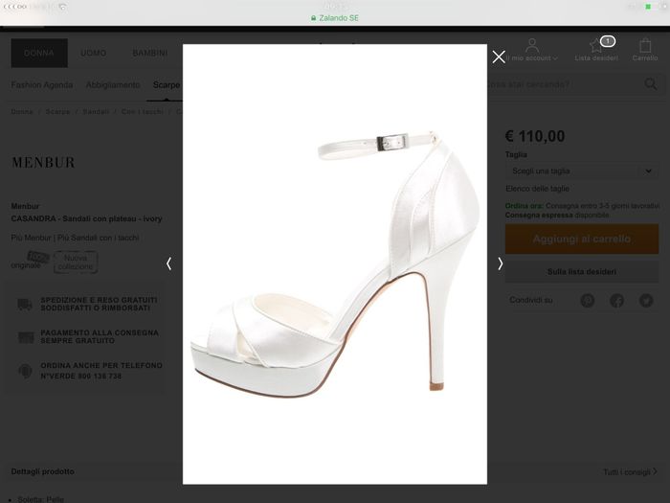
Task: Open the Carrello shopping bag icon
Action: pos(645,46)
